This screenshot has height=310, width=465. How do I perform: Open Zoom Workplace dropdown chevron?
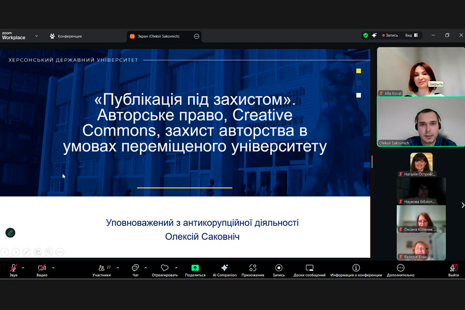[x=37, y=36]
